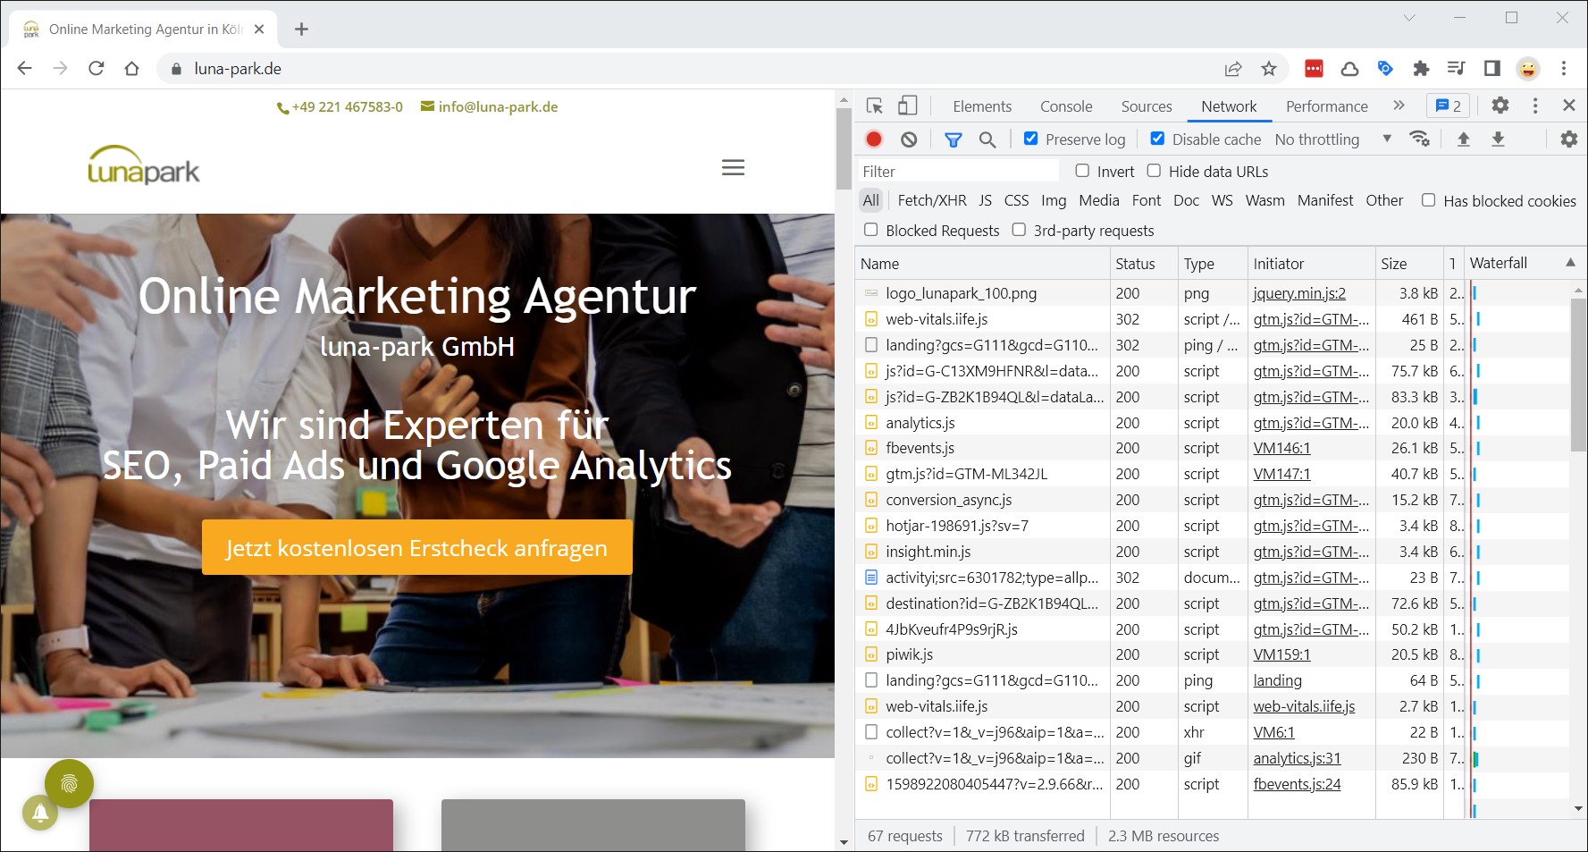1588x852 pixels.
Task: Open the browser home page
Action: coord(132,68)
